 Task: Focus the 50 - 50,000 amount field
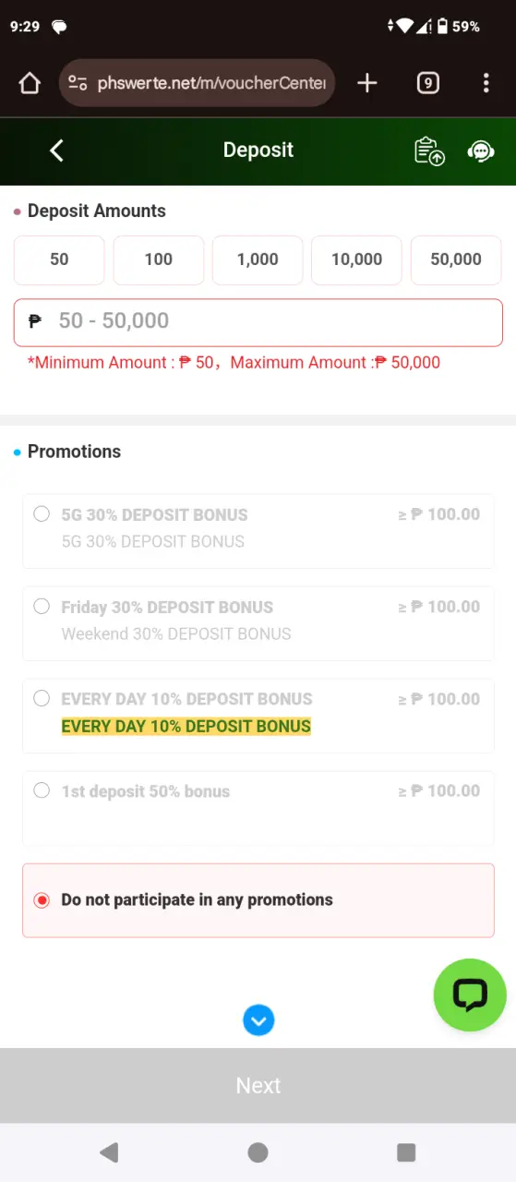pyautogui.click(x=258, y=321)
